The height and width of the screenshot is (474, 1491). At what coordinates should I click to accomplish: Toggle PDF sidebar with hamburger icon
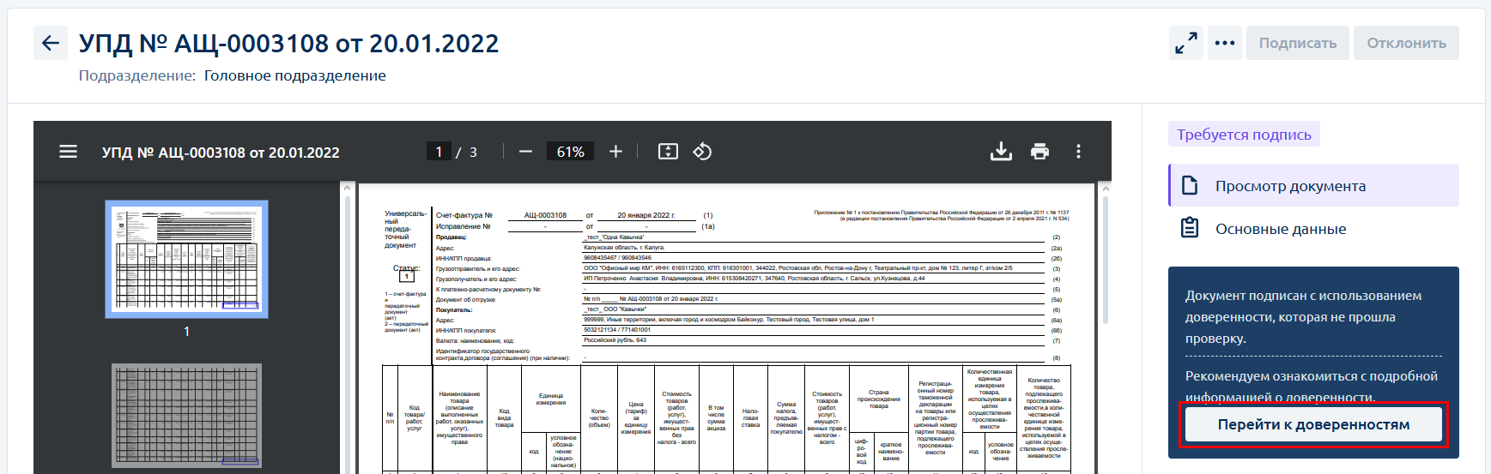[68, 152]
